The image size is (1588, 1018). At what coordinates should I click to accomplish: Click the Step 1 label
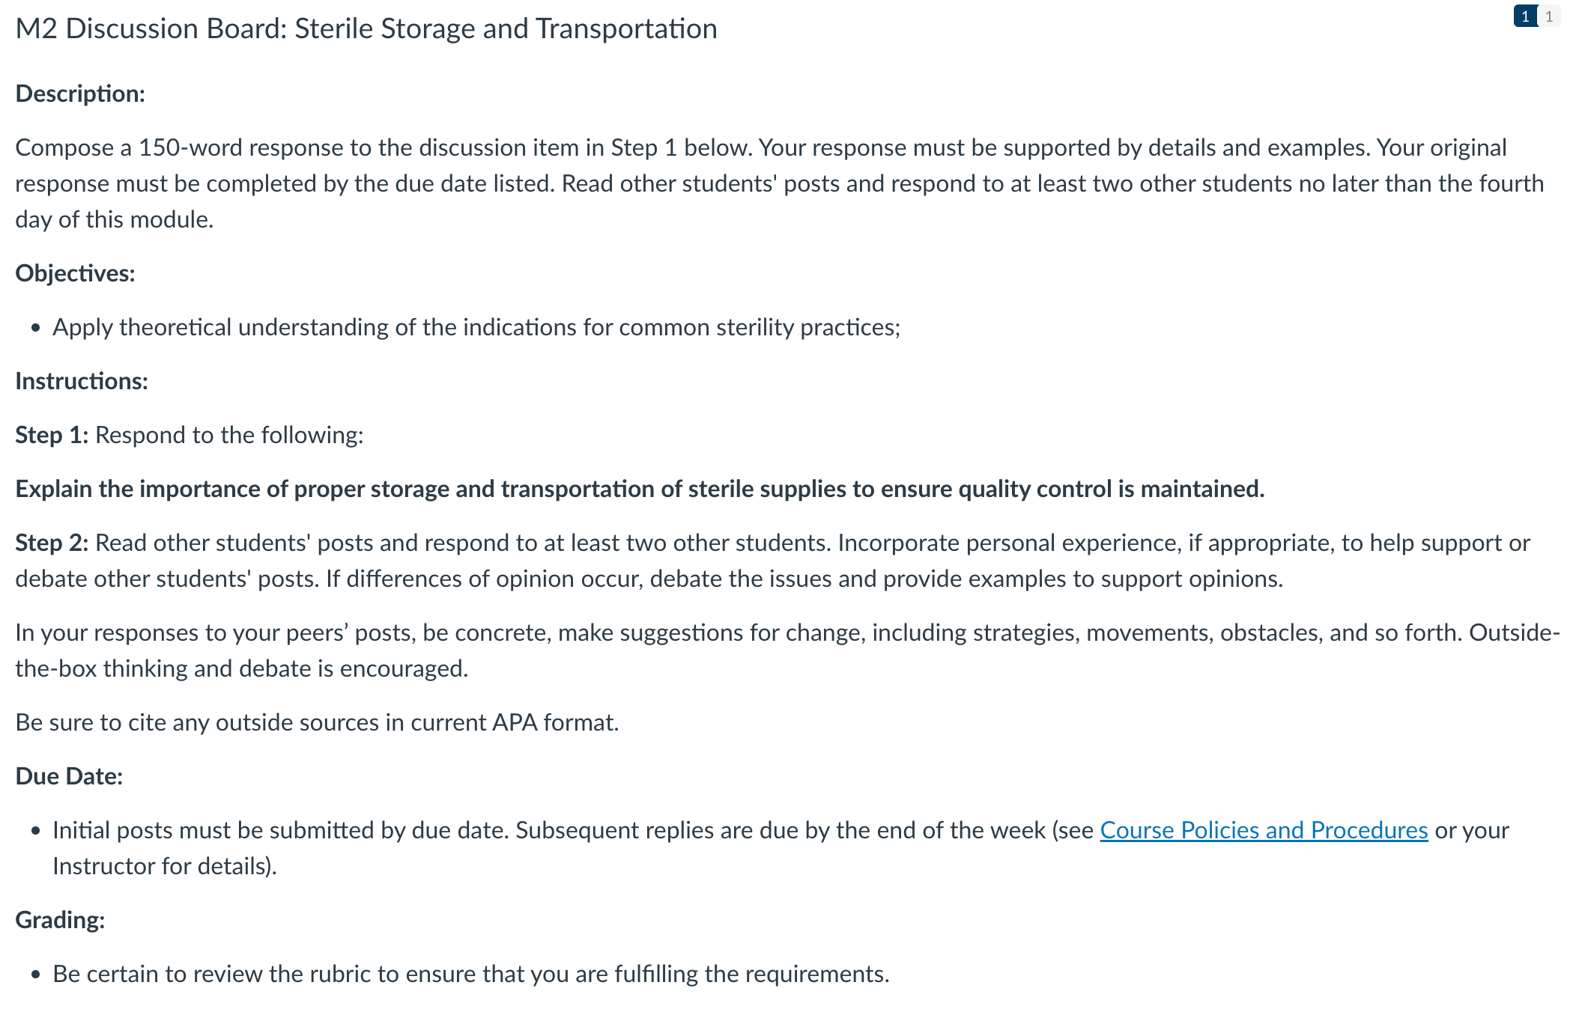[52, 435]
